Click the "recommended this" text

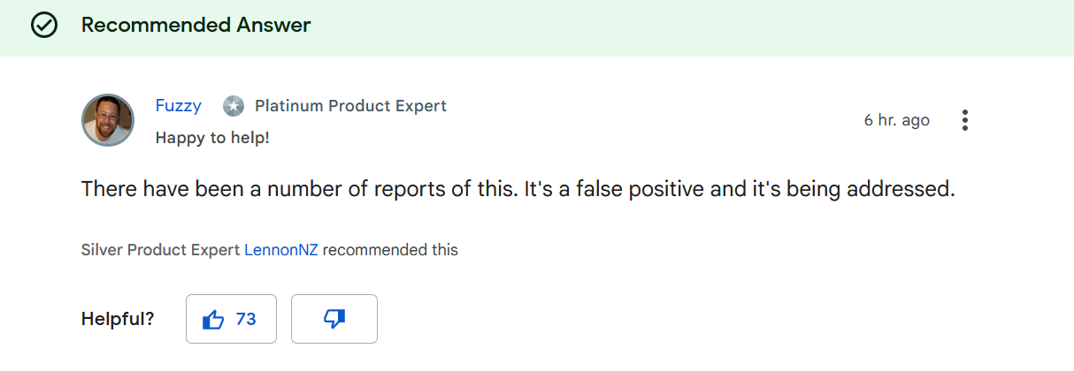pos(390,250)
